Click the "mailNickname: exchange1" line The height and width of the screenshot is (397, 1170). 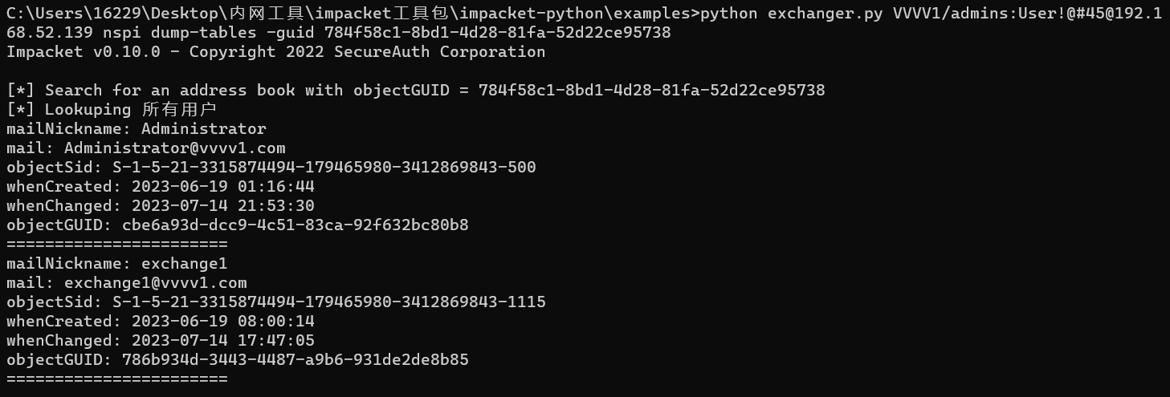tap(116, 264)
